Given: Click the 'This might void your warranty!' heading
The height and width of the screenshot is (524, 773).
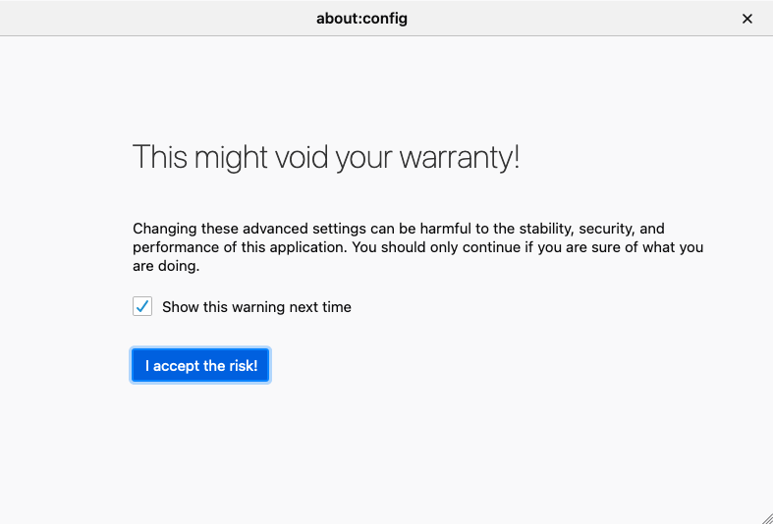Looking at the screenshot, I should coord(326,157).
